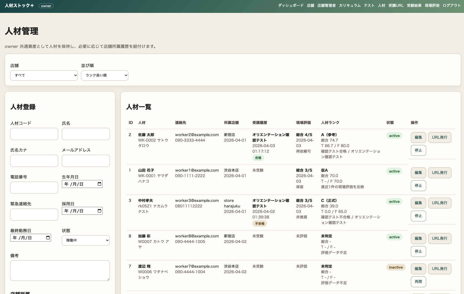This screenshot has height=294, width=464.
Task: Click rank text A（参考）
Action: [x=329, y=135]
